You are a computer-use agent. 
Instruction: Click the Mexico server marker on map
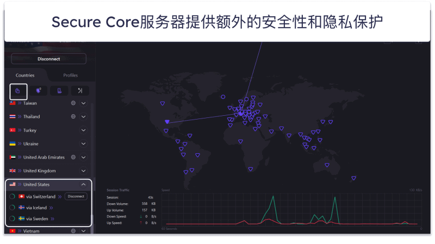click(x=166, y=131)
